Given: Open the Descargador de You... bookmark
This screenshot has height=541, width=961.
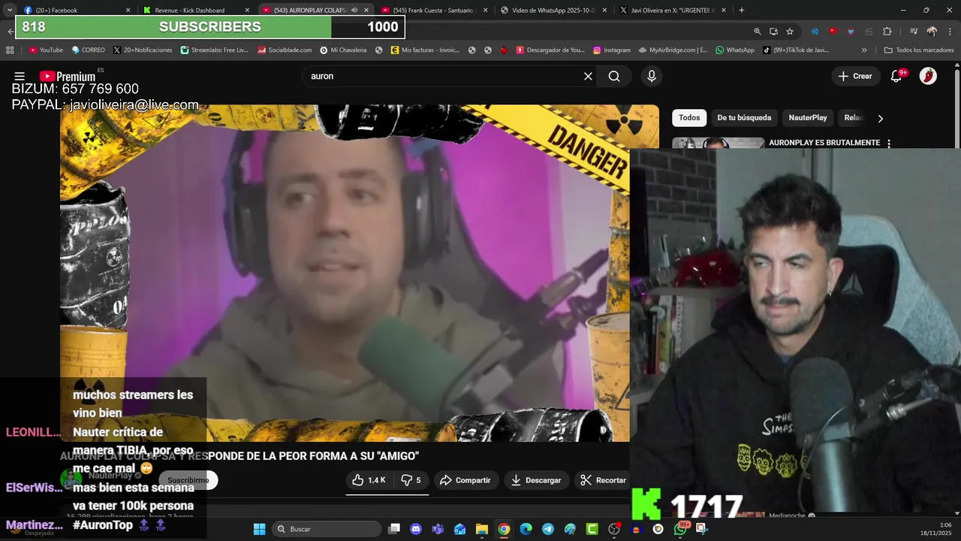Looking at the screenshot, I should 550,50.
